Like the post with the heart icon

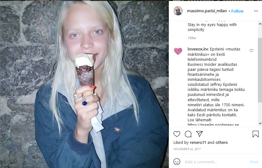click(x=177, y=134)
